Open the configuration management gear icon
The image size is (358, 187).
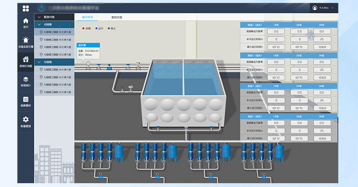point(26,119)
